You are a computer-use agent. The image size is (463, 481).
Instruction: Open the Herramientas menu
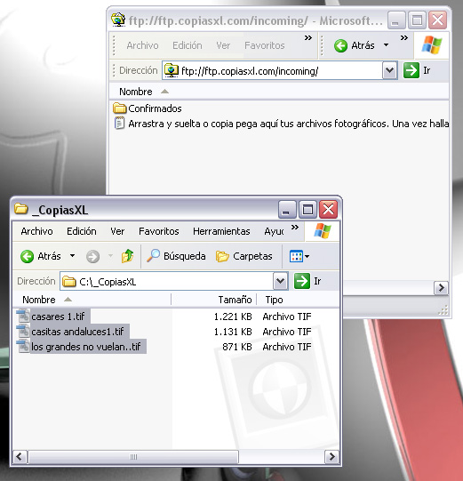pos(221,231)
